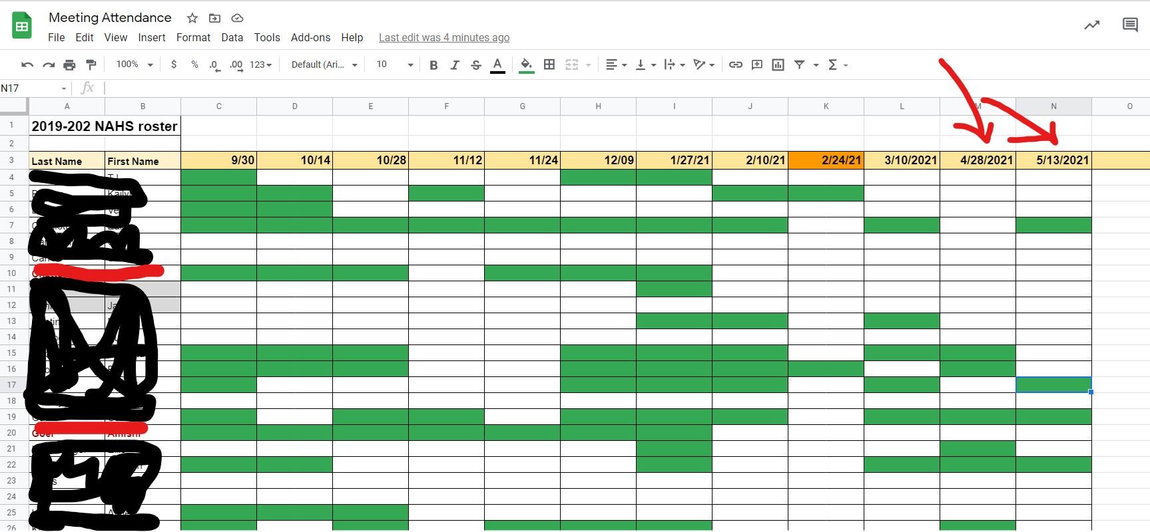
Task: Click the Insert chart icon
Action: click(778, 65)
